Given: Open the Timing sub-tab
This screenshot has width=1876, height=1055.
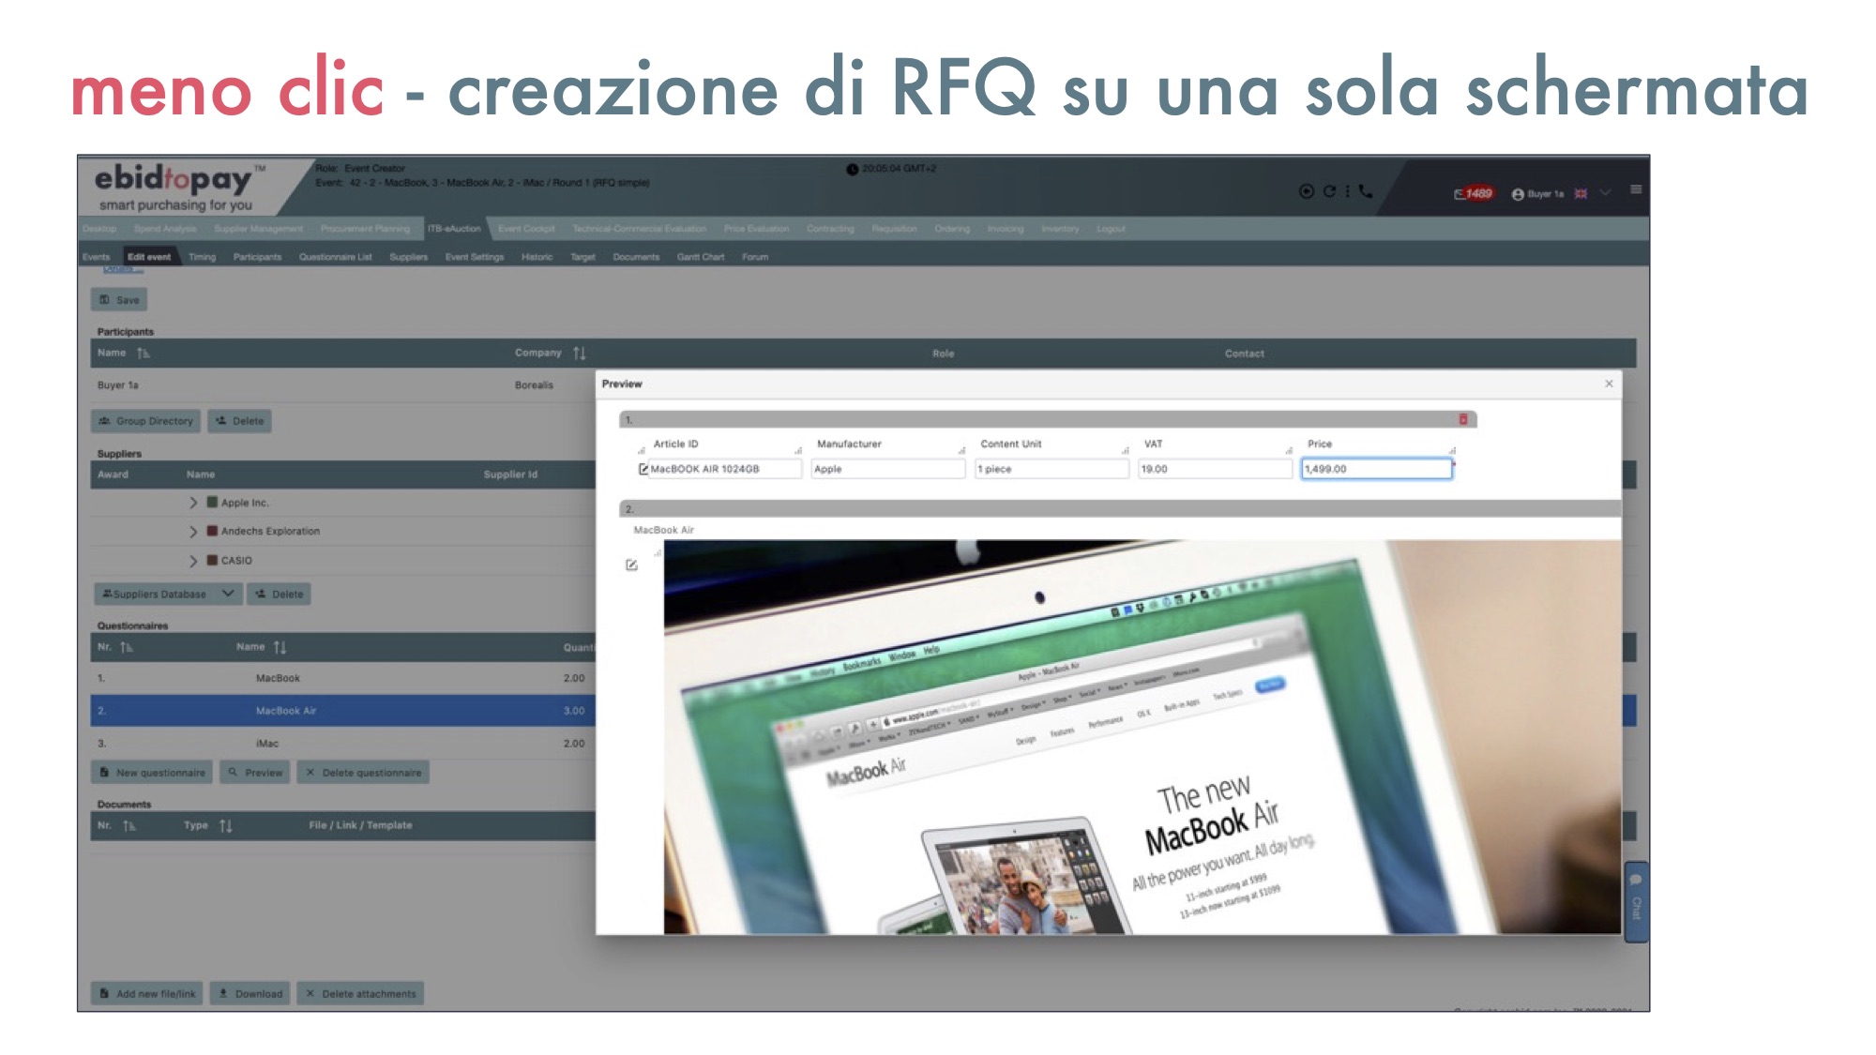Looking at the screenshot, I should [202, 257].
